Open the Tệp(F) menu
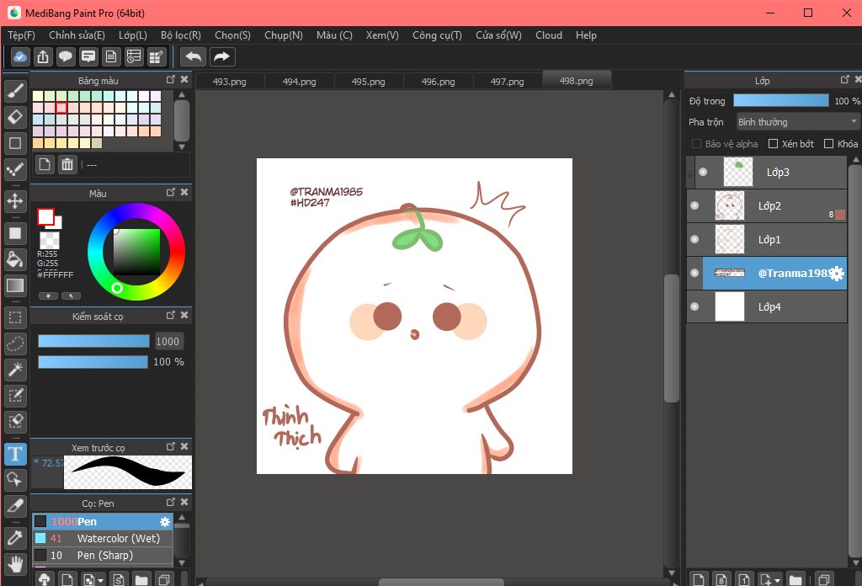 pos(21,35)
